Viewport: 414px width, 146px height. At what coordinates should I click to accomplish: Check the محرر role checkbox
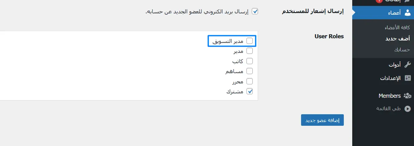pos(250,81)
